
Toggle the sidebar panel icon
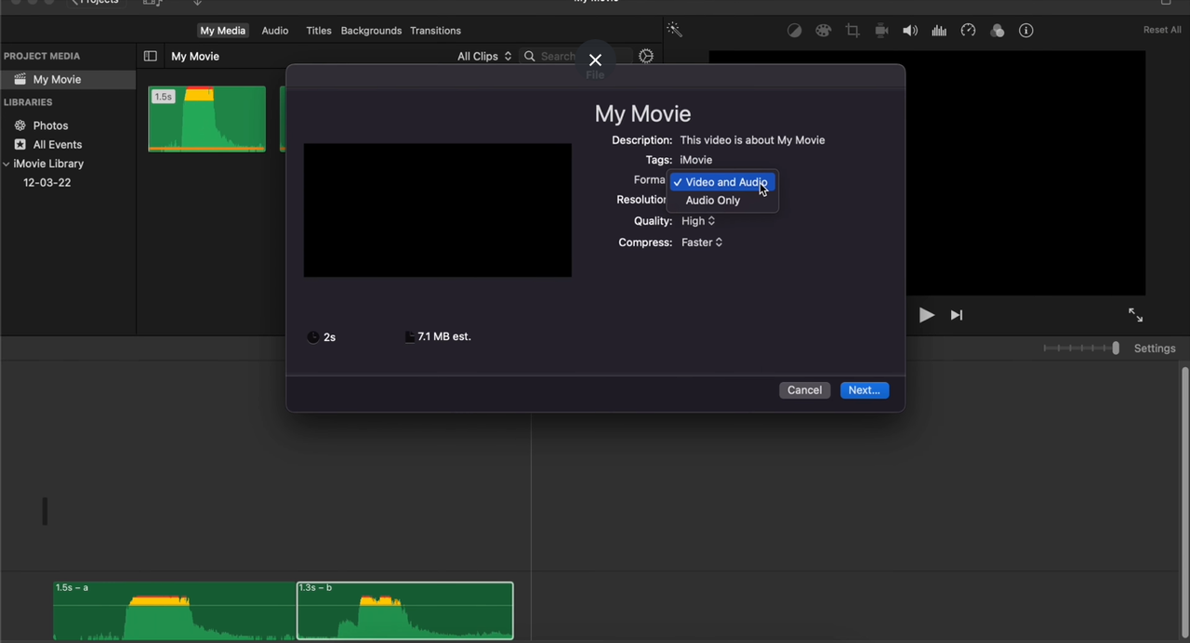tap(150, 56)
